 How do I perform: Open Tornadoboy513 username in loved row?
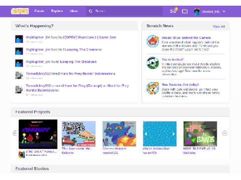point(38,73)
